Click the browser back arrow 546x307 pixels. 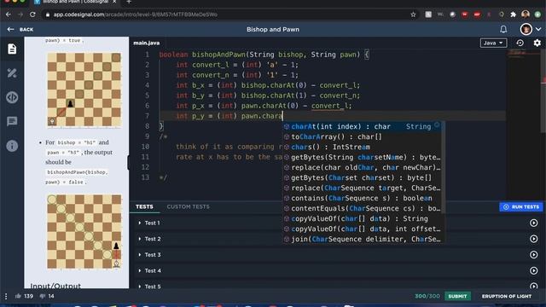[x=9, y=14]
